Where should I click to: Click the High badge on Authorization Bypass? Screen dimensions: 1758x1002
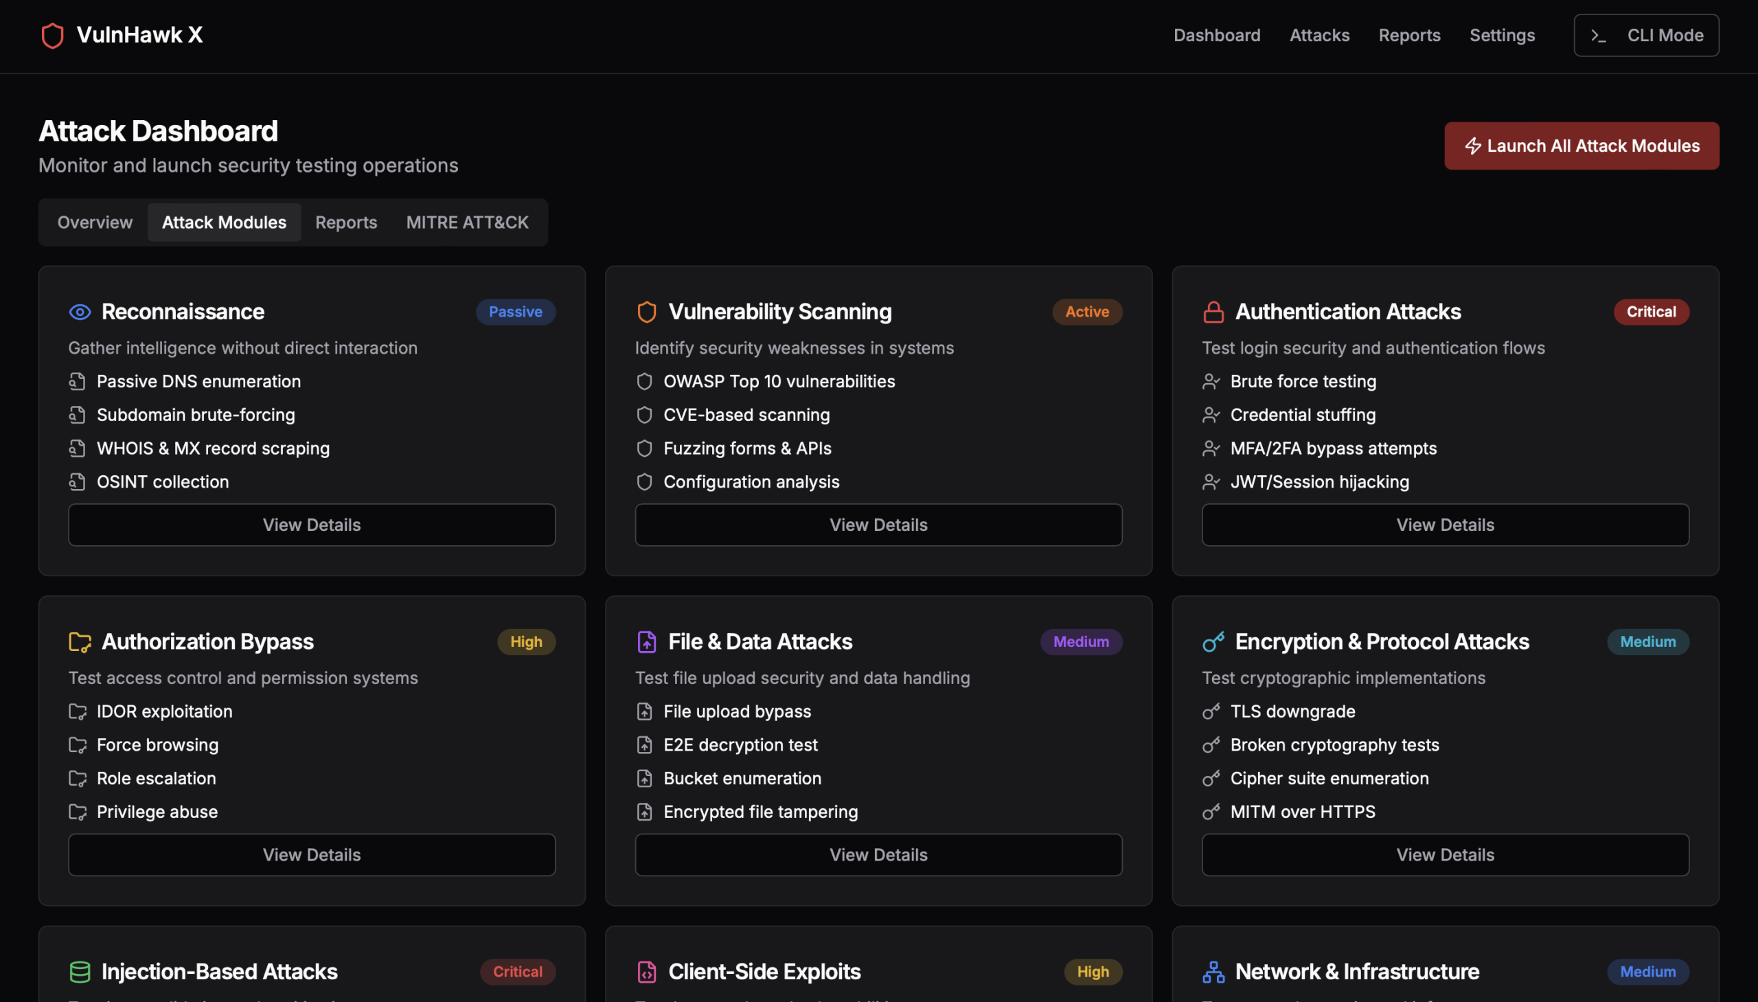pyautogui.click(x=526, y=642)
